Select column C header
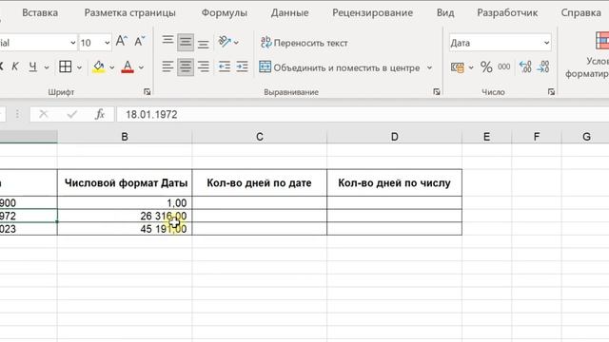This screenshot has width=609, height=342. tap(260, 137)
